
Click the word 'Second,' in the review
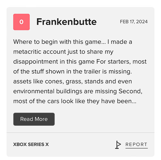tap(131, 92)
